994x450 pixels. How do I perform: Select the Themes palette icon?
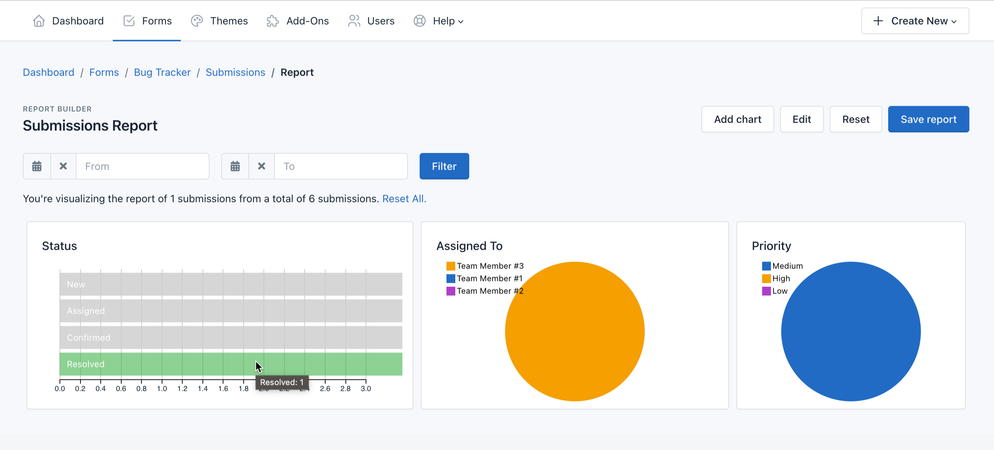coord(197,21)
